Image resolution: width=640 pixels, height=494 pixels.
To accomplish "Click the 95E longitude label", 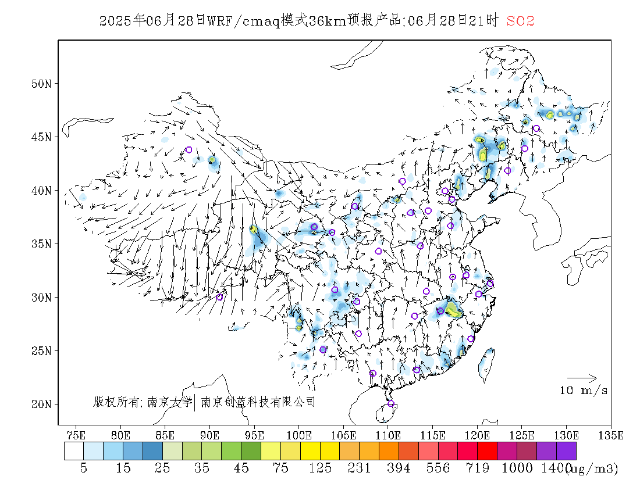I will tap(254, 436).
